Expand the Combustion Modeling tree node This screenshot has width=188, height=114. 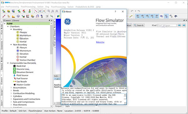[11, 93]
